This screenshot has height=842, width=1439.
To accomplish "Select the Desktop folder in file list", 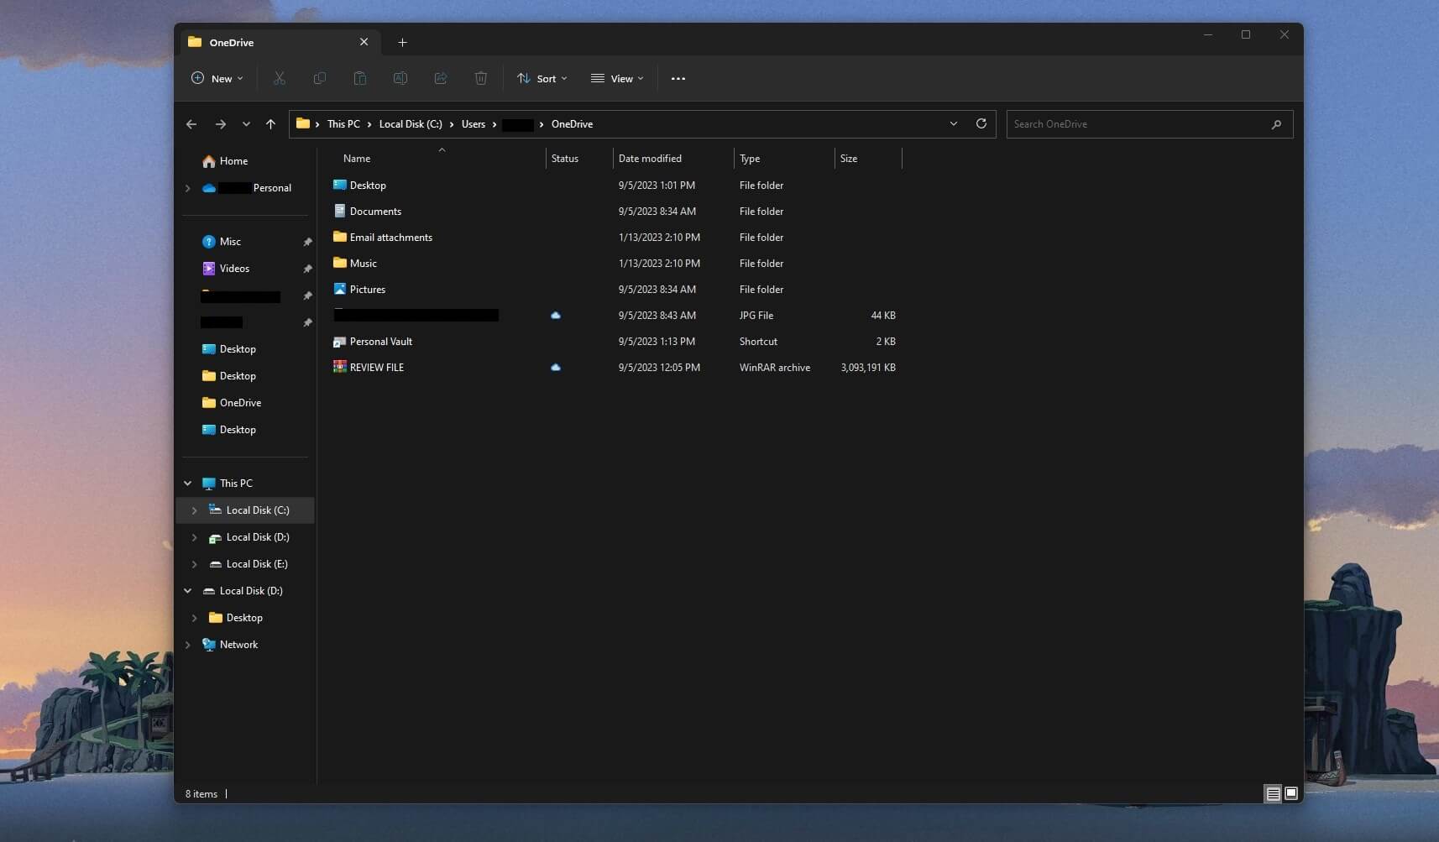I will [615, 186].
